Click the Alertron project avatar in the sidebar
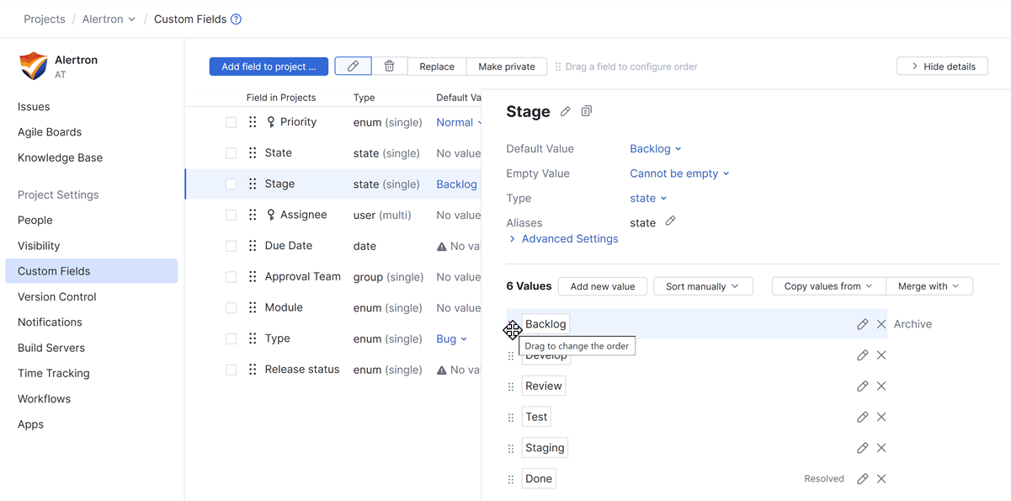This screenshot has height=501, width=1011. point(32,66)
